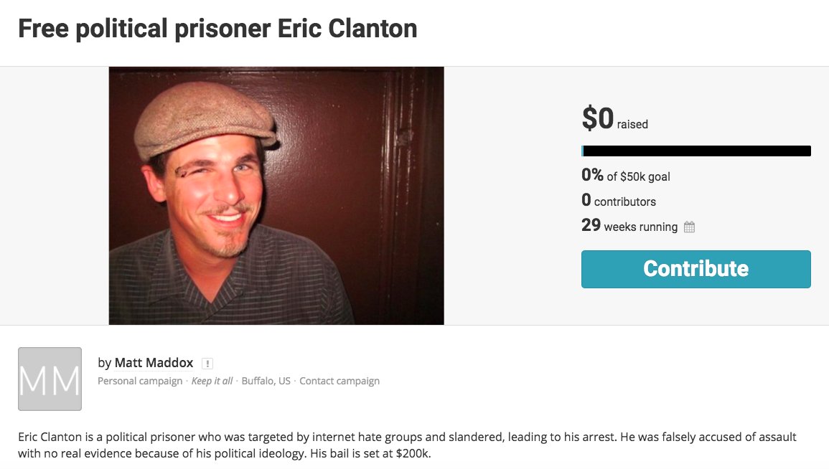The height and width of the screenshot is (469, 829).
Task: Open the MM organizer avatar
Action: tap(50, 379)
